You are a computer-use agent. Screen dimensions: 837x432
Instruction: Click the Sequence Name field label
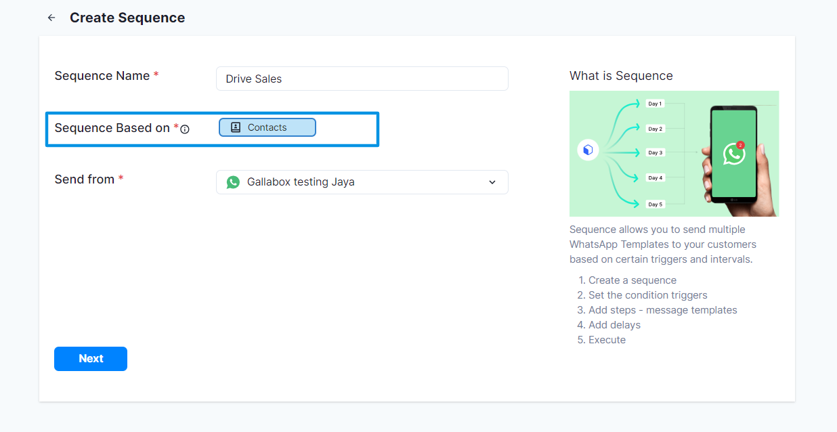point(102,76)
